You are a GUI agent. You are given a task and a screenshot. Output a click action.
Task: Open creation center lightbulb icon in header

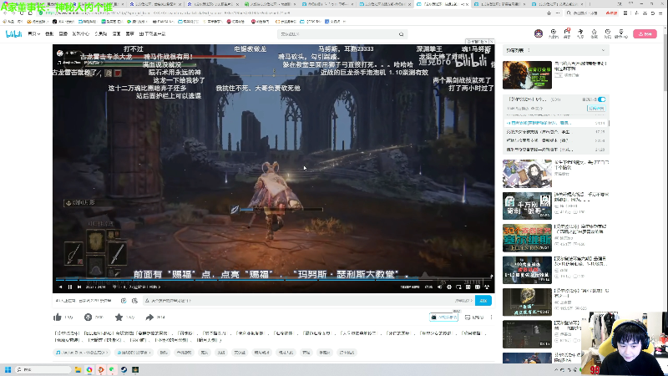[x=621, y=33]
